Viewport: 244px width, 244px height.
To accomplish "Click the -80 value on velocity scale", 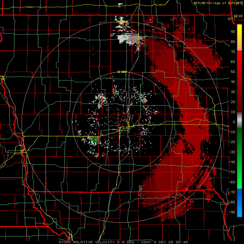I will [232, 202].
